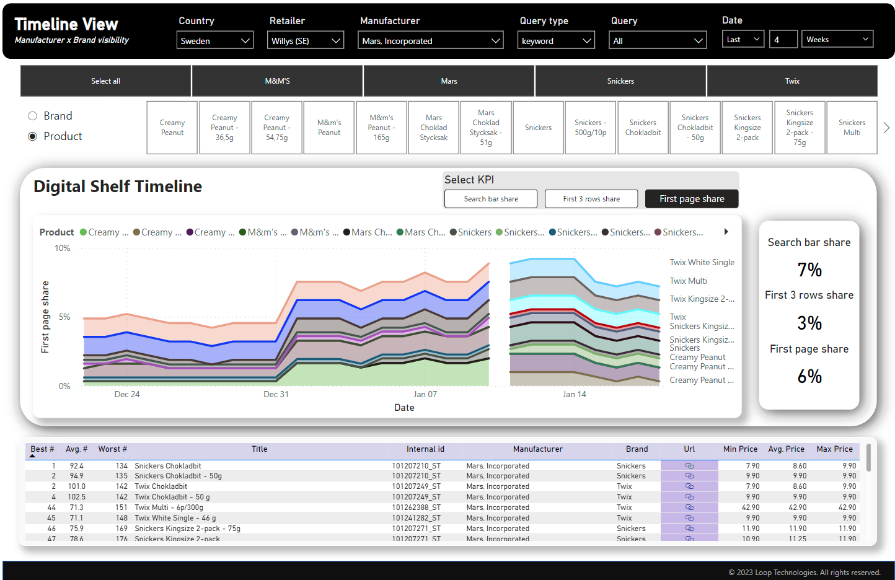The image size is (895, 580).
Task: Sort table by Title column header
Action: 259,449
